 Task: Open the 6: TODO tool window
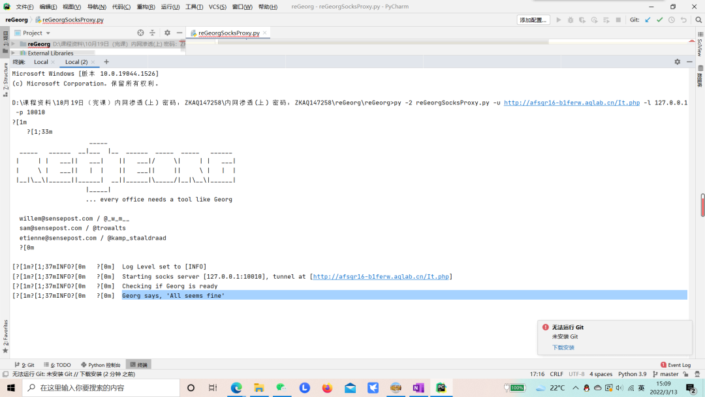pos(57,364)
